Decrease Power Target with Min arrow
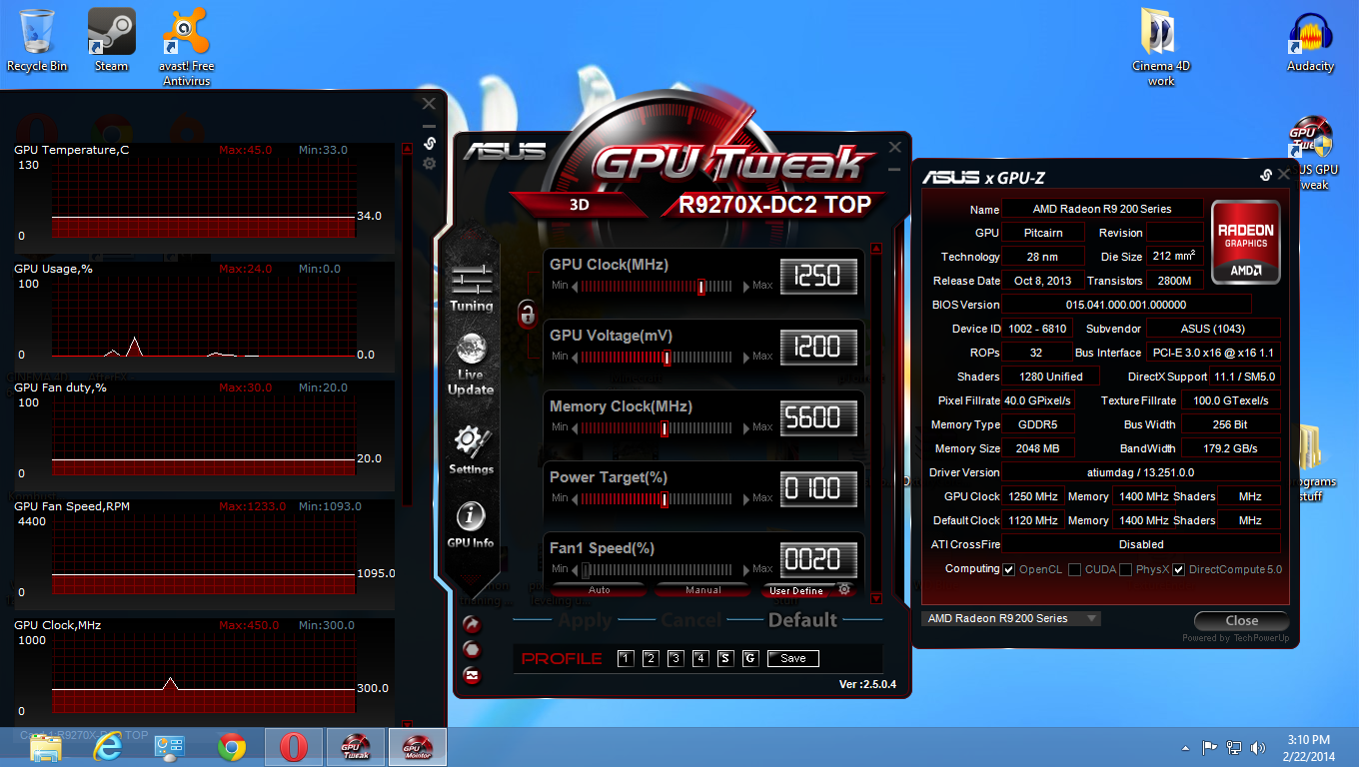Image resolution: width=1359 pixels, height=767 pixels. [576, 497]
